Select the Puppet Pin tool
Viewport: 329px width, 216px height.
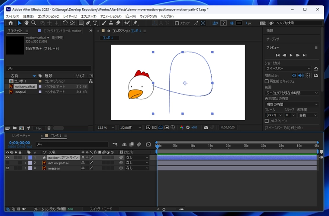pos(135,23)
